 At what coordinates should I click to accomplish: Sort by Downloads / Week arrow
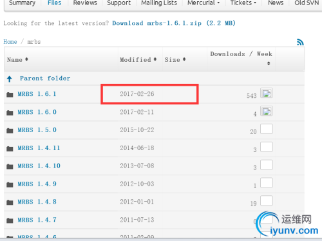[x=269, y=63]
